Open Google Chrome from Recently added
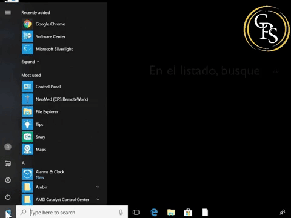 27,24
